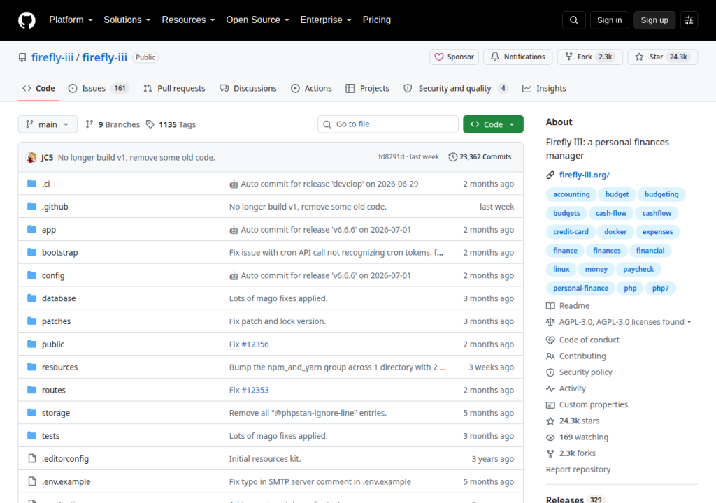Click the eye icon beside 169 watching
Image resolution: width=716 pixels, height=503 pixels.
click(550, 437)
